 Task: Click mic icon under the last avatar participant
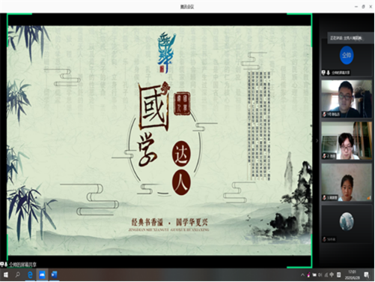(x=324, y=239)
